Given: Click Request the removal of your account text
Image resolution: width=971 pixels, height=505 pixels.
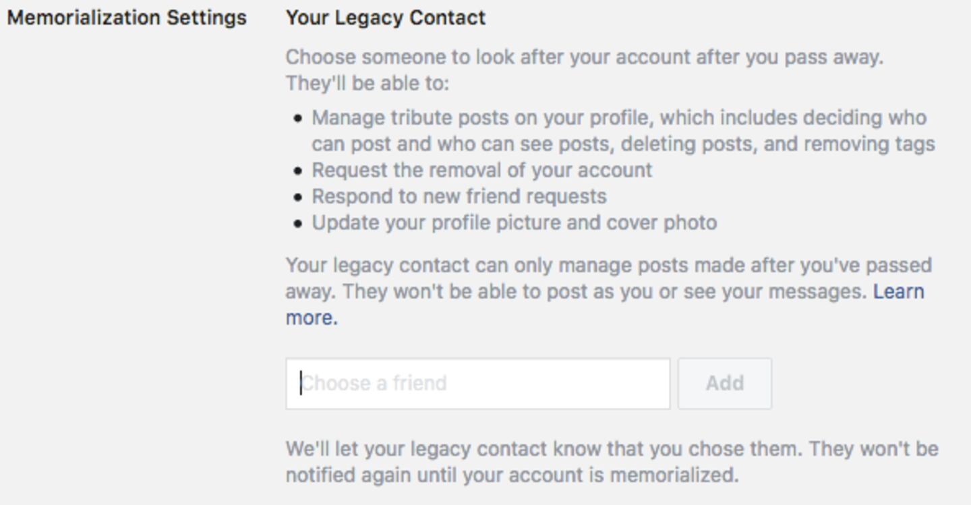Looking at the screenshot, I should pyautogui.click(x=481, y=170).
